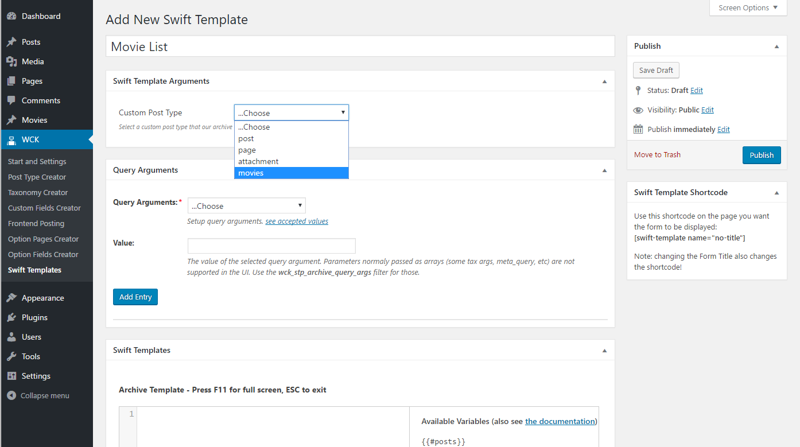800x447 pixels.
Task: Click the Add Entry button
Action: tap(135, 297)
